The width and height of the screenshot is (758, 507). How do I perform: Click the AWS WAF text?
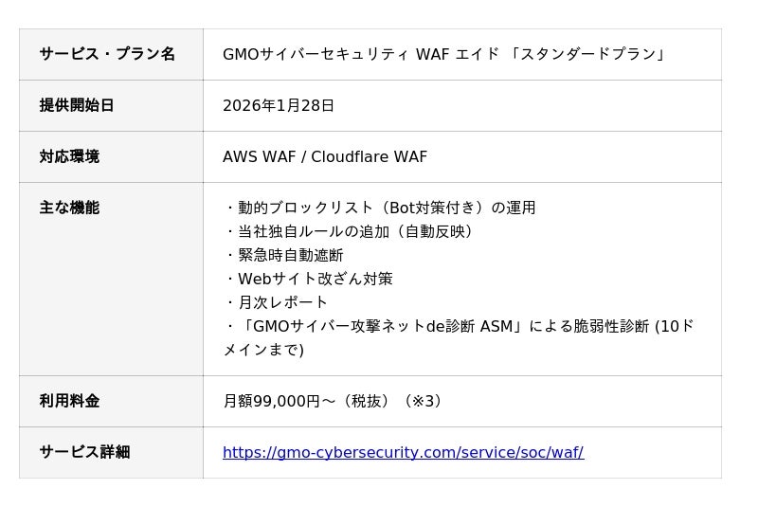(x=259, y=156)
